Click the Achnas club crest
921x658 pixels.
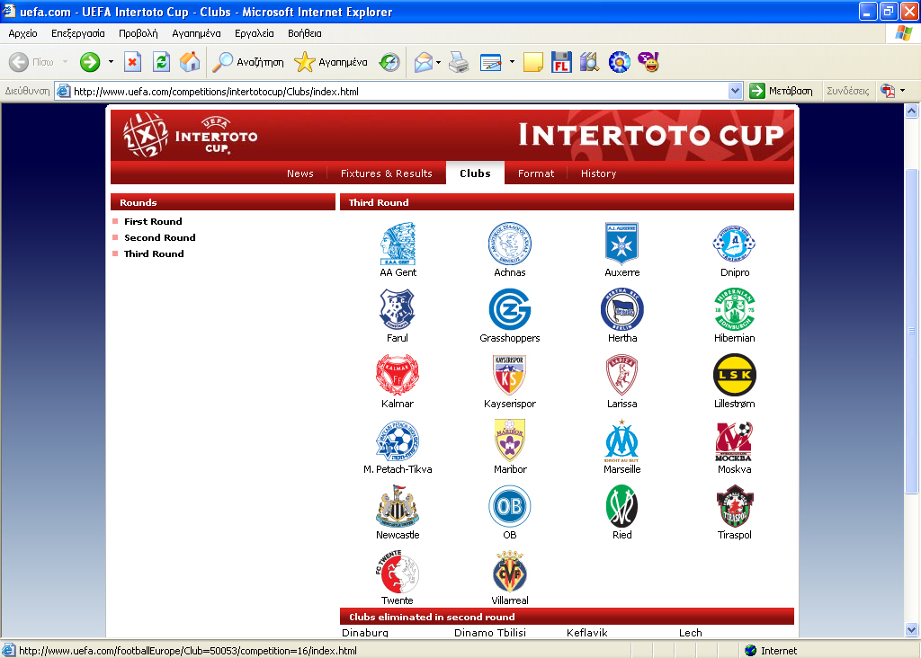(x=510, y=244)
